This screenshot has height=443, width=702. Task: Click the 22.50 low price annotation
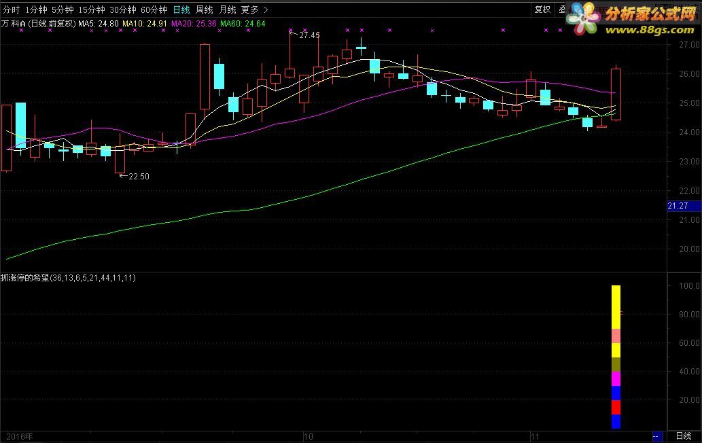click(139, 176)
